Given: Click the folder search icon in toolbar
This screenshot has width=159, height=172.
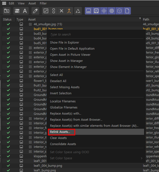Looking at the screenshot, I should click(x=7, y=11).
